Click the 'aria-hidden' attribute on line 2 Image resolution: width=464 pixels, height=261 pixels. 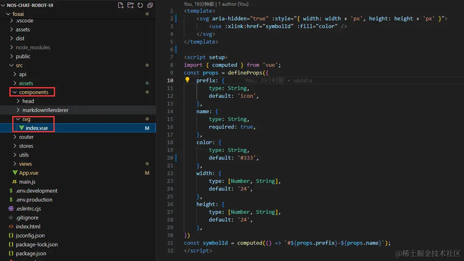[229, 19]
